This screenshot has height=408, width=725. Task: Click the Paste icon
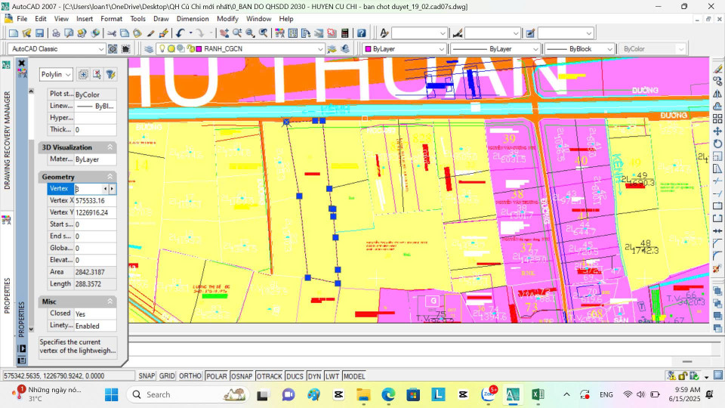click(137, 33)
